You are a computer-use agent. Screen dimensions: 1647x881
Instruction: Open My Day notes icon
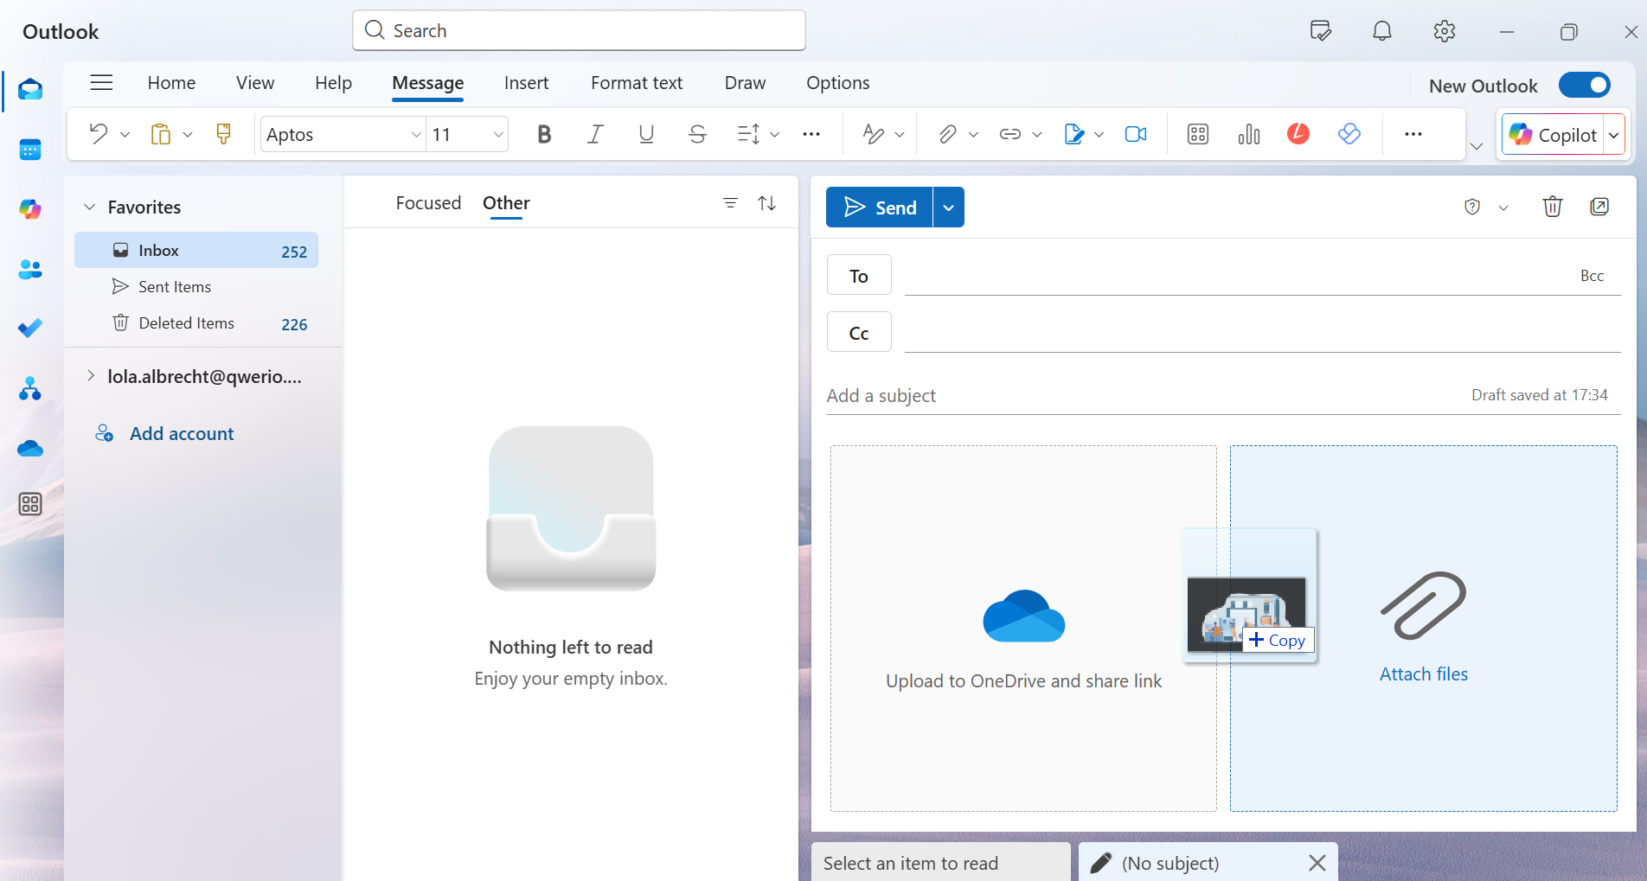1321,31
